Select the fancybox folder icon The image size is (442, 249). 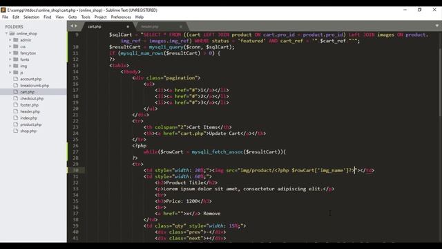tap(16, 53)
